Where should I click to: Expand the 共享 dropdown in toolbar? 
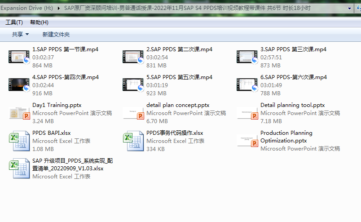[20, 35]
